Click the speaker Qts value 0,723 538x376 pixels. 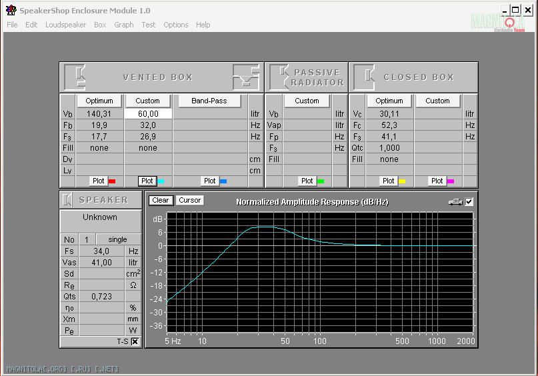pyautogui.click(x=101, y=297)
